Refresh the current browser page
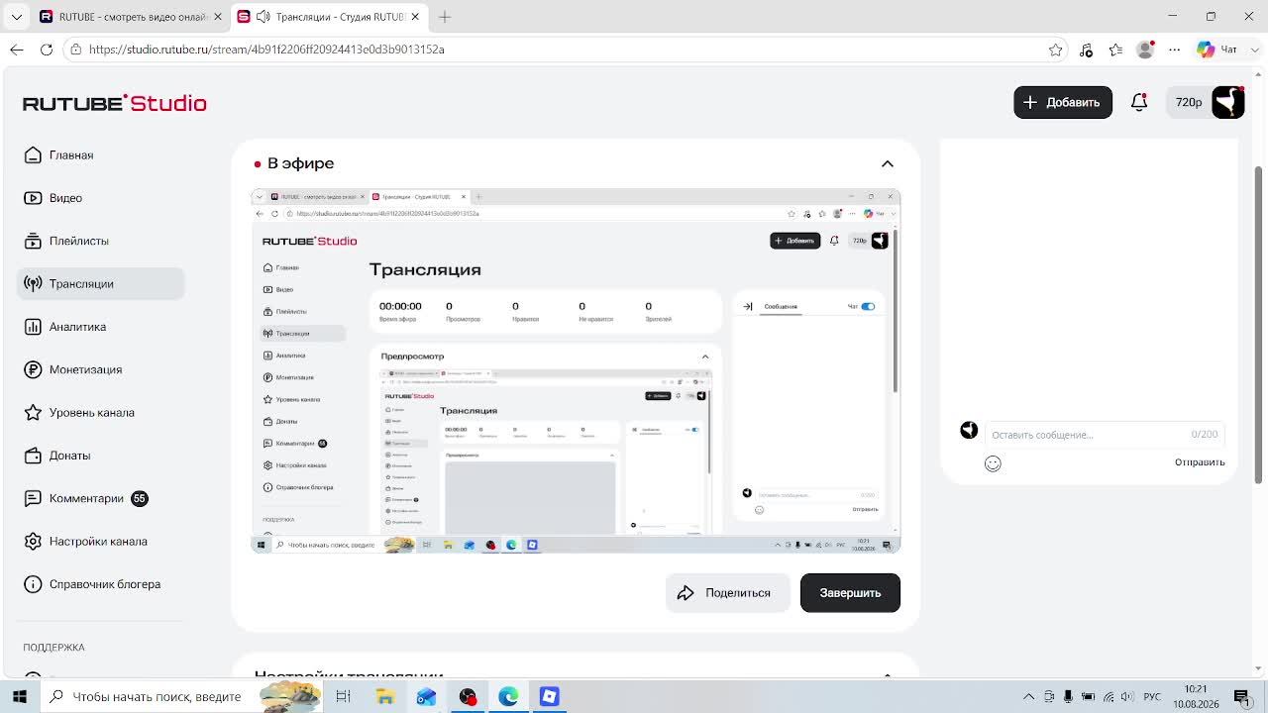The height and width of the screenshot is (713, 1268). (47, 50)
